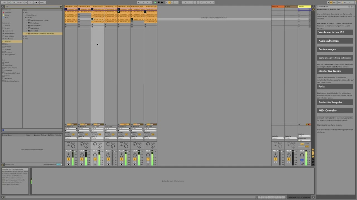Viewport: 357px width, 200px height.
Task: Select Plug-Ins category in browser
Action: [8, 41]
